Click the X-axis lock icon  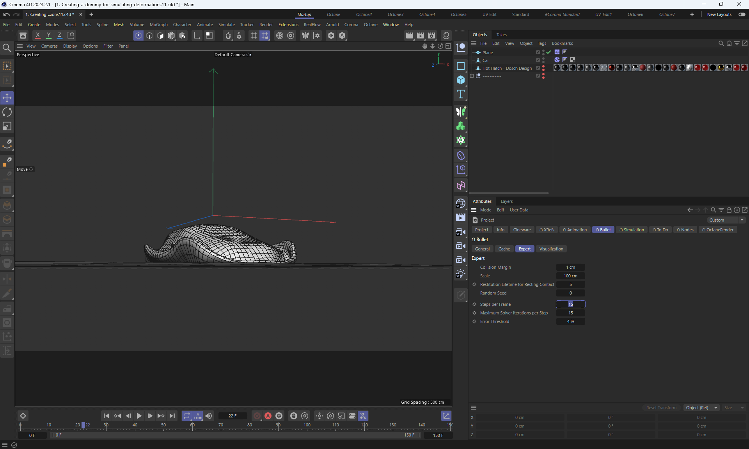38,35
